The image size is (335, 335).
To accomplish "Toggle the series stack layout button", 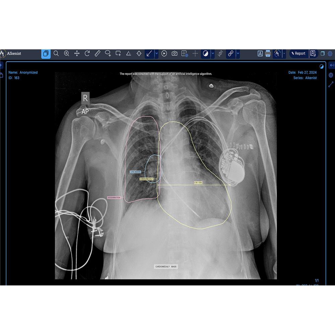I will [46, 53].
